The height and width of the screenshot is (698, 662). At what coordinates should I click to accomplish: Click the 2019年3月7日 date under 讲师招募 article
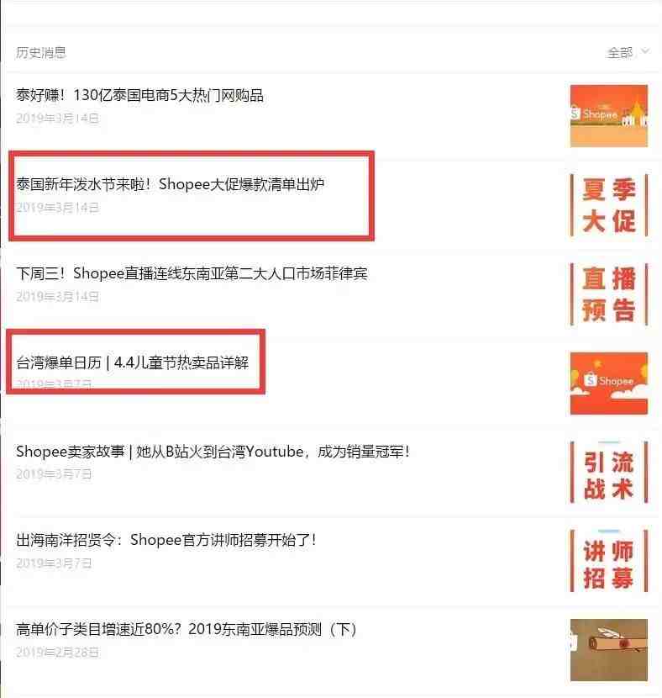tap(54, 563)
